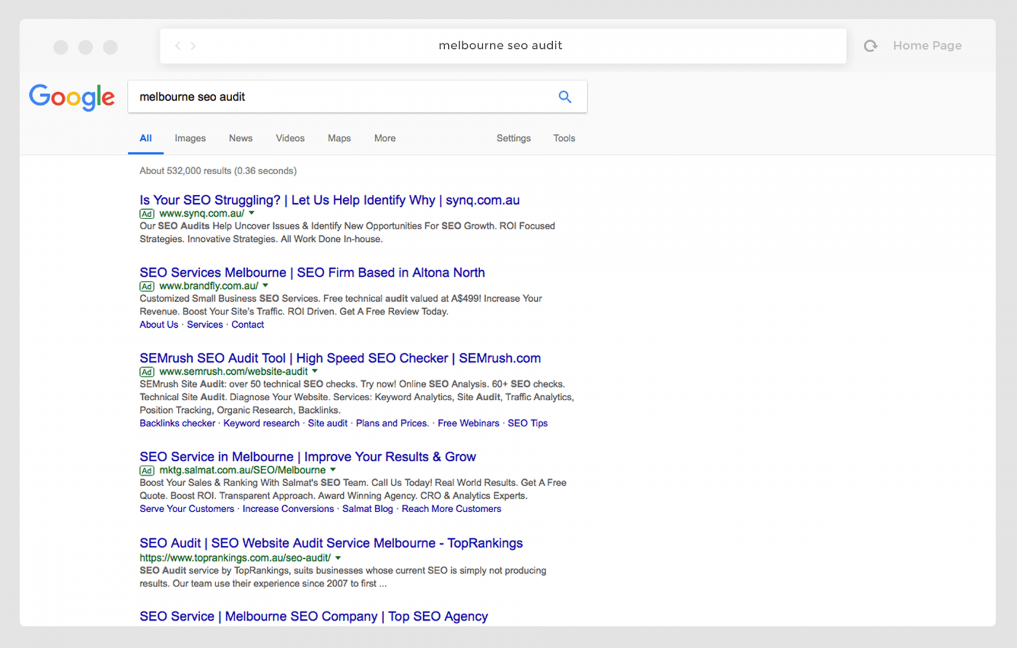Click the www.semrush.com/website-audit green URL
Screen dimensions: 1017x648
(233, 372)
